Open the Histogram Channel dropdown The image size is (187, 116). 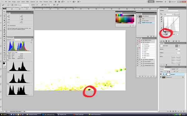(17, 40)
